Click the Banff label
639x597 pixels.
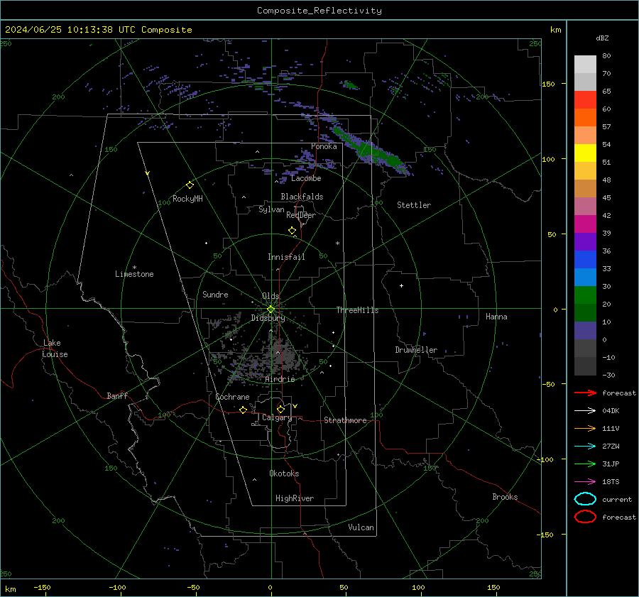click(x=117, y=395)
